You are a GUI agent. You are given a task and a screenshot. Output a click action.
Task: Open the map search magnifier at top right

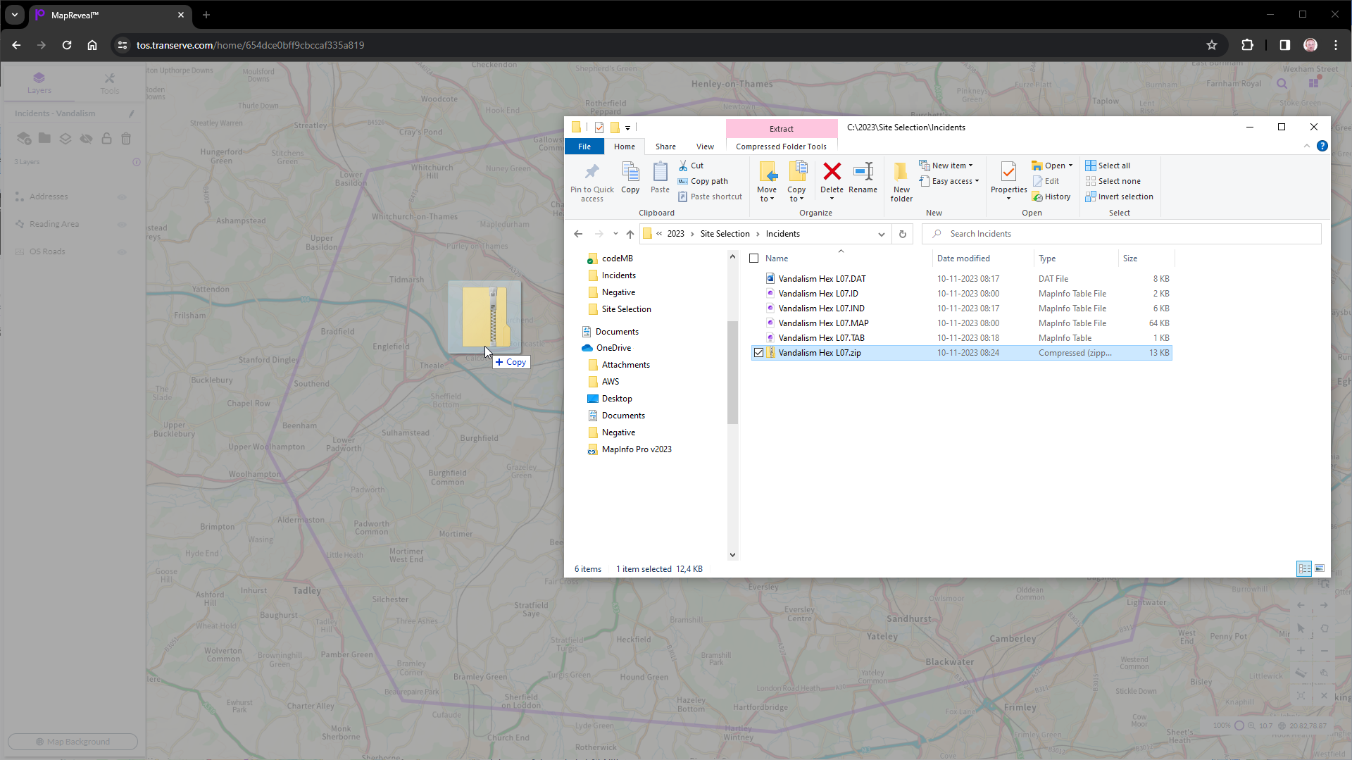click(x=1282, y=83)
